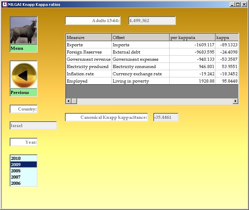The height and width of the screenshot is (210, 249).
Task: Click the nilgai antelope Menu image
Action: point(23,30)
